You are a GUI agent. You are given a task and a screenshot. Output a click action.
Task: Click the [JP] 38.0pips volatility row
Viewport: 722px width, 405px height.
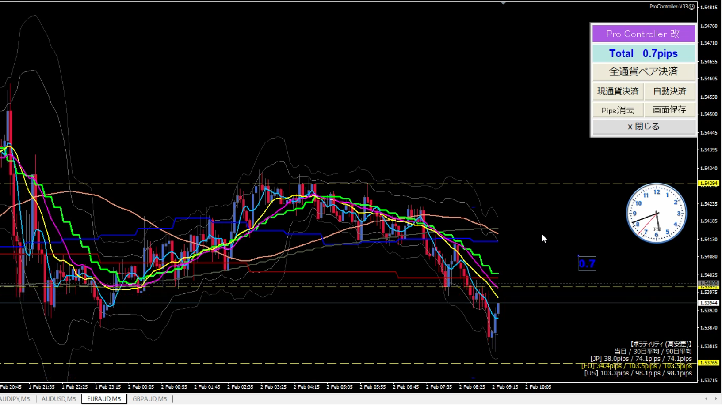pos(641,359)
